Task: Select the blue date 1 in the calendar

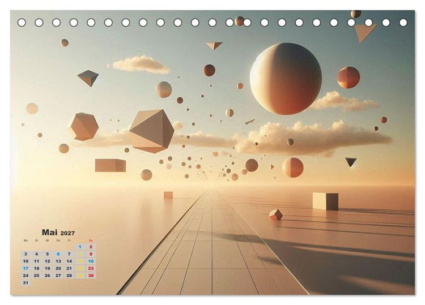Action: pos(80,247)
